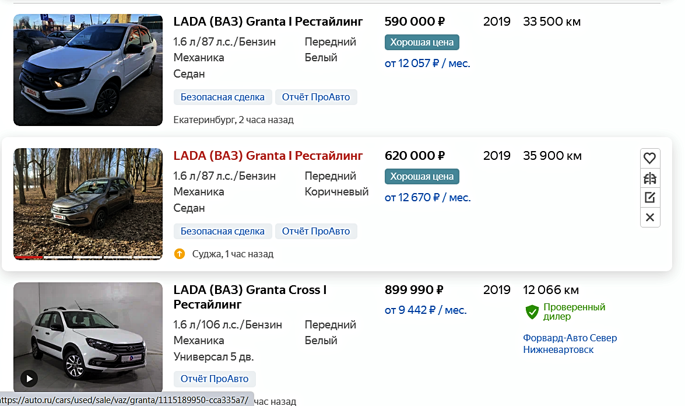
Task: Open the red-highlighted Granta listing title
Action: [268, 156]
